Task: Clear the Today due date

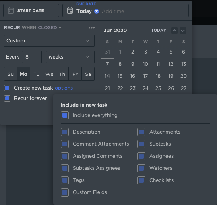Action: click(97, 11)
